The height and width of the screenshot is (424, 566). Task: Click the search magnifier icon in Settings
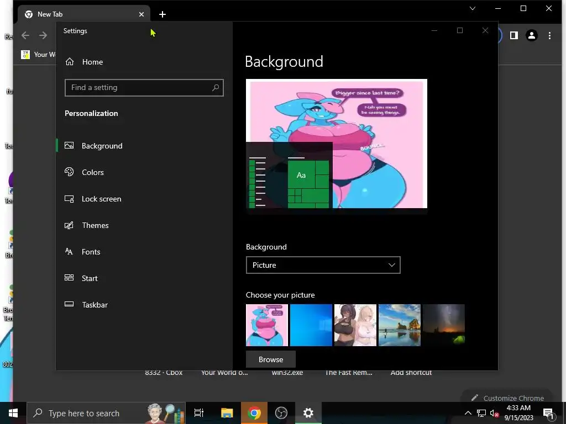216,88
